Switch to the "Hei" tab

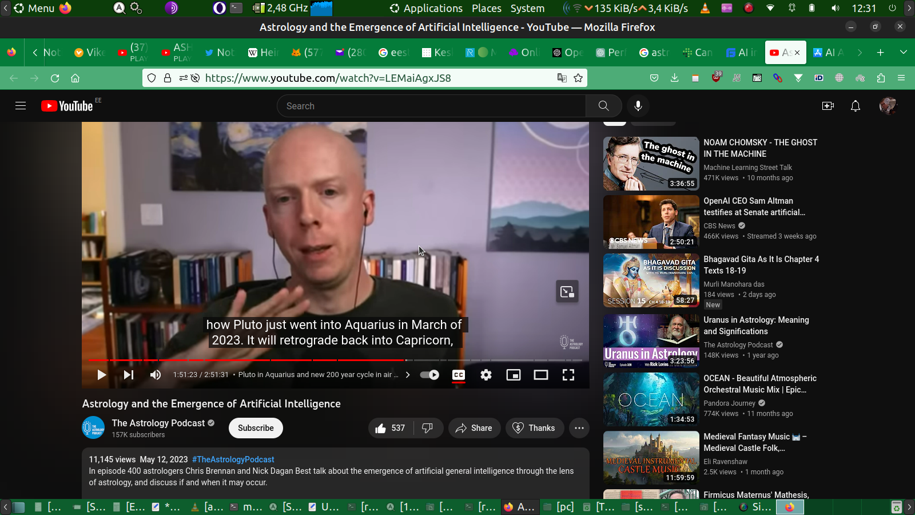click(264, 52)
